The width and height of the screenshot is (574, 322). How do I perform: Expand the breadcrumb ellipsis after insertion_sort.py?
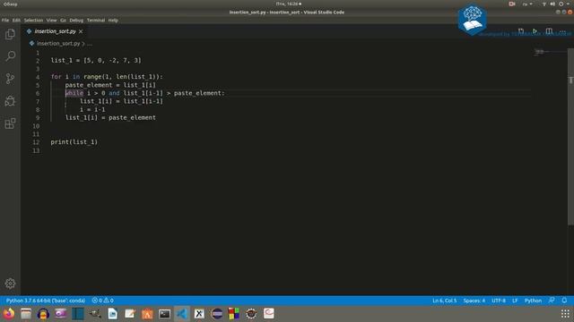pos(90,44)
